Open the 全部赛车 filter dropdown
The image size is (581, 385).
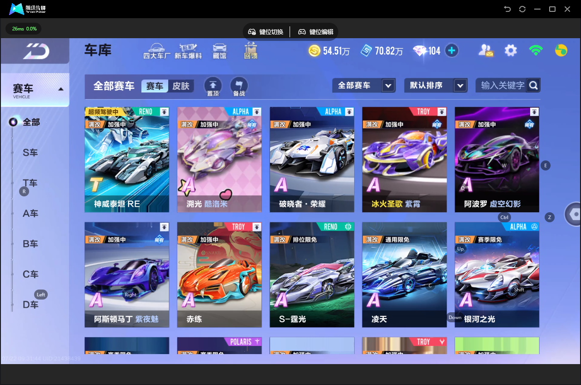coord(363,85)
